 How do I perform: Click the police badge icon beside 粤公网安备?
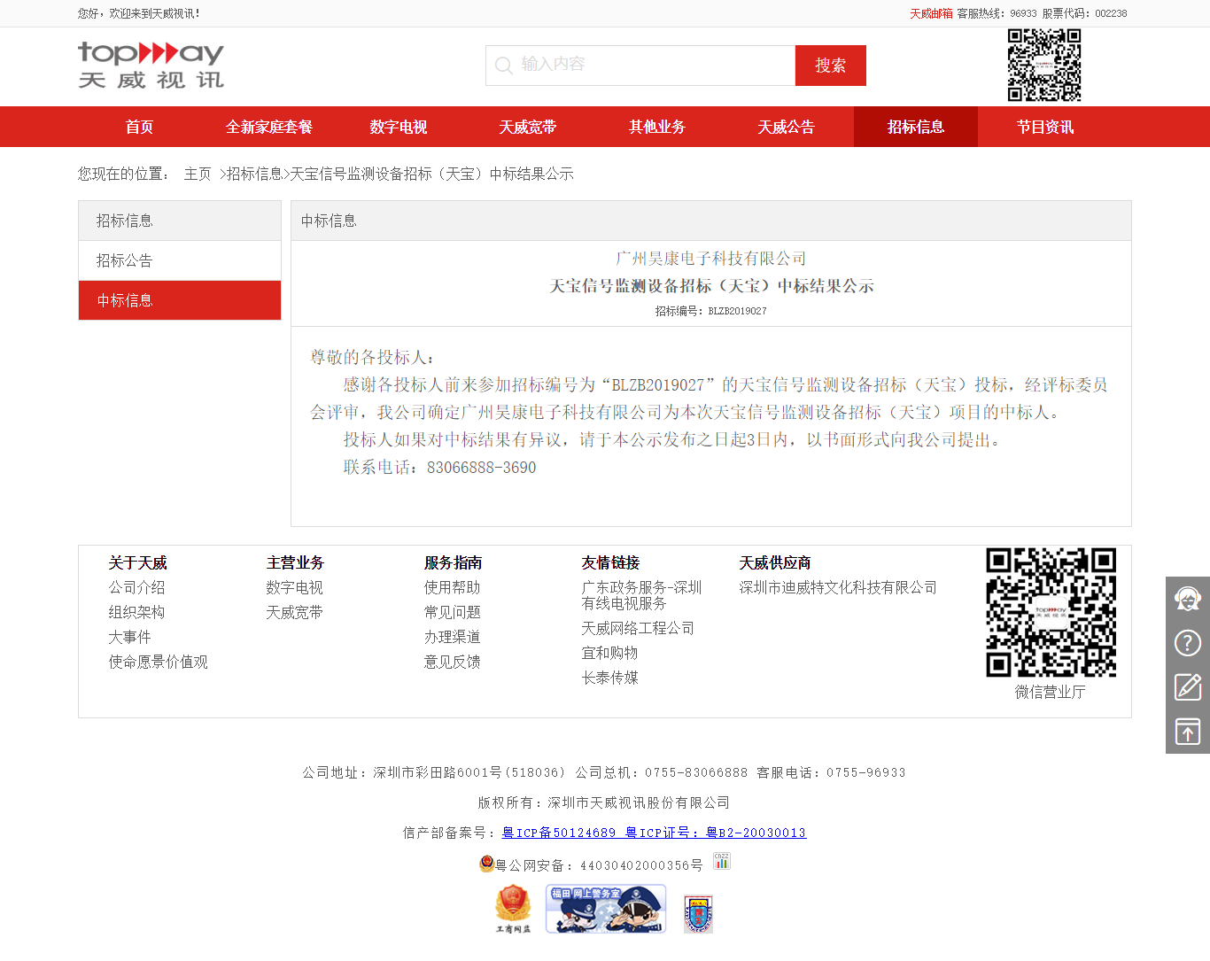486,864
